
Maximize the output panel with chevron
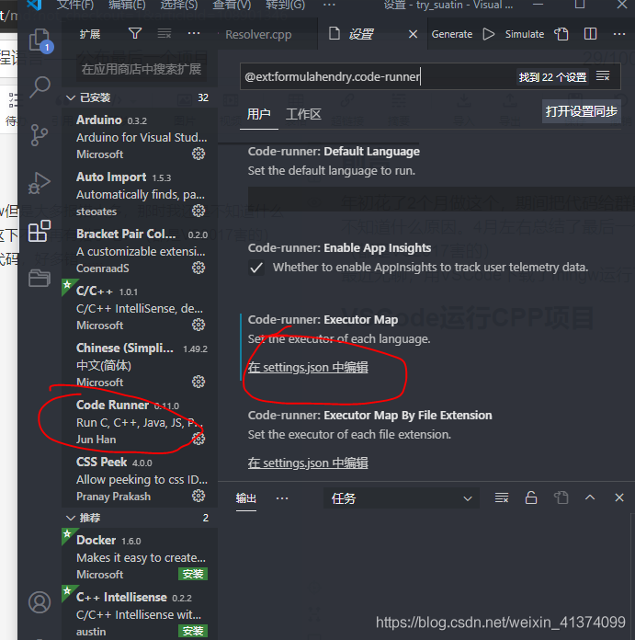click(590, 497)
